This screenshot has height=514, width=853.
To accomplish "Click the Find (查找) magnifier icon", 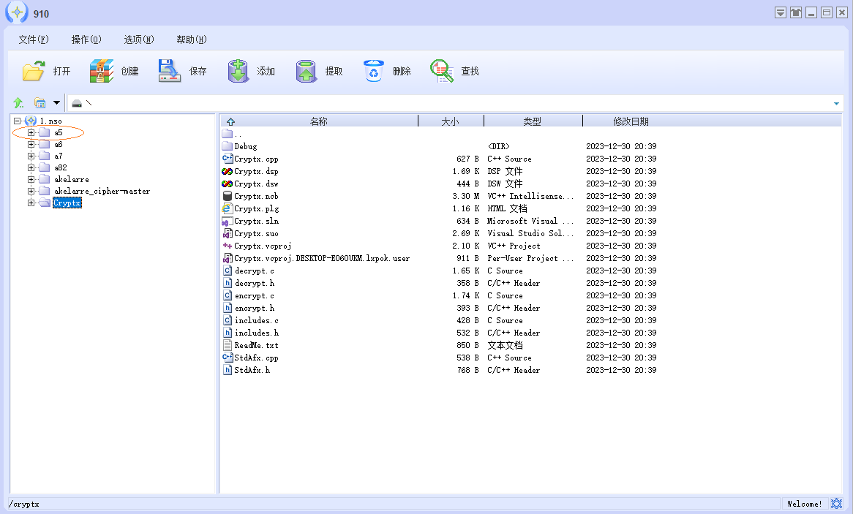I will (442, 71).
